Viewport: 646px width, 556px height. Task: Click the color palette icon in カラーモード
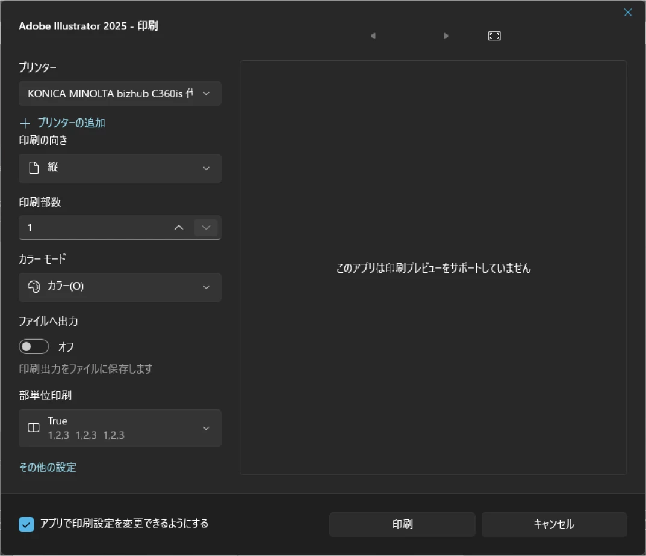click(x=34, y=287)
